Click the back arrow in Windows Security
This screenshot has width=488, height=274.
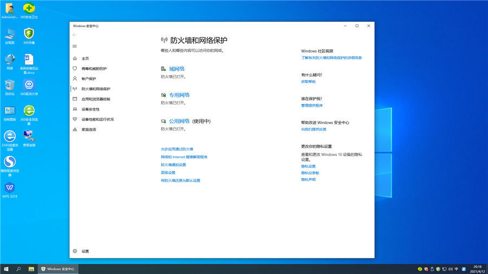point(74,35)
